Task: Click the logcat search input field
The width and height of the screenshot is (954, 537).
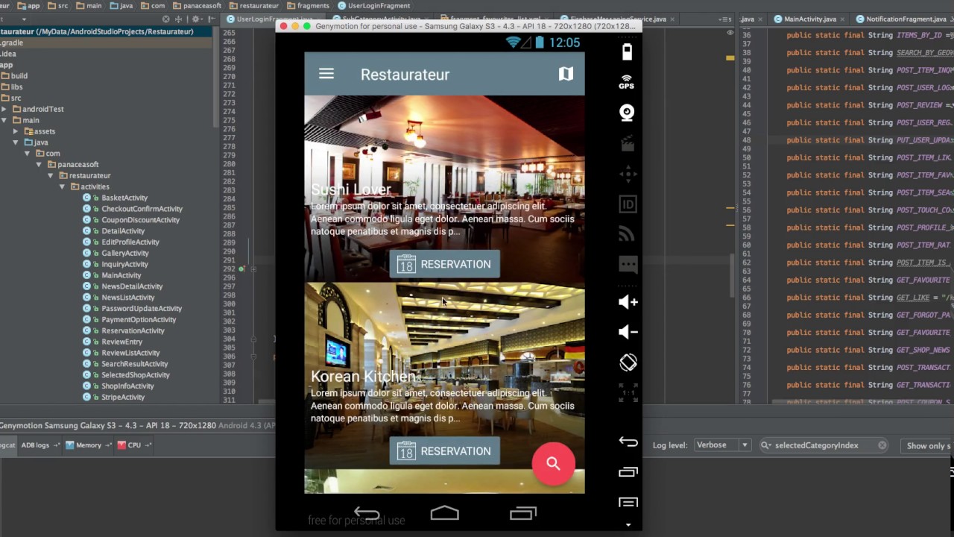Action: (824, 445)
